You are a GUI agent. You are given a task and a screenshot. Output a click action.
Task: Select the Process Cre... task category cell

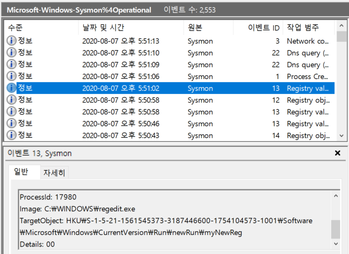point(307,77)
